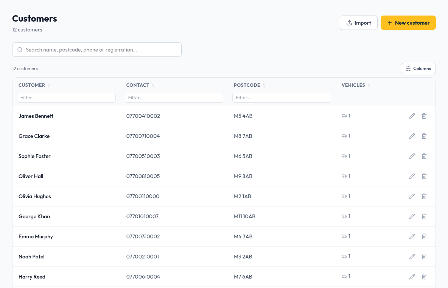Click postcode M11 10AB

(x=244, y=216)
